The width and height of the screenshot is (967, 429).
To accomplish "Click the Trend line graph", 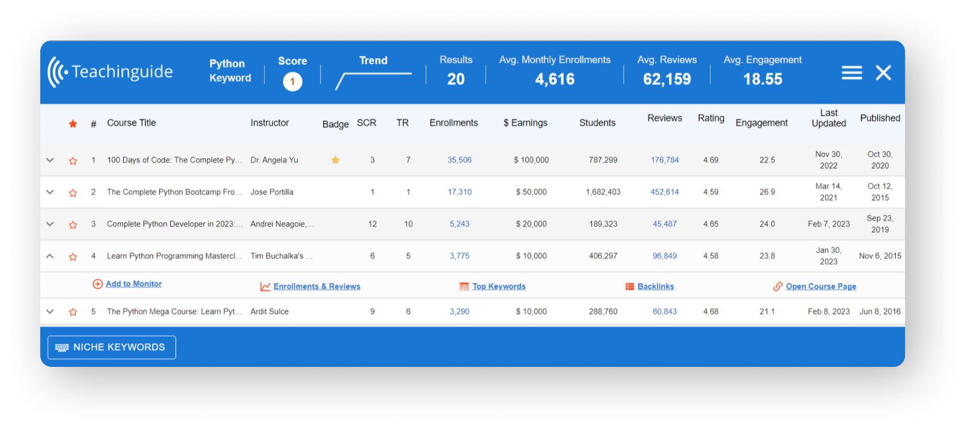I will point(373,81).
